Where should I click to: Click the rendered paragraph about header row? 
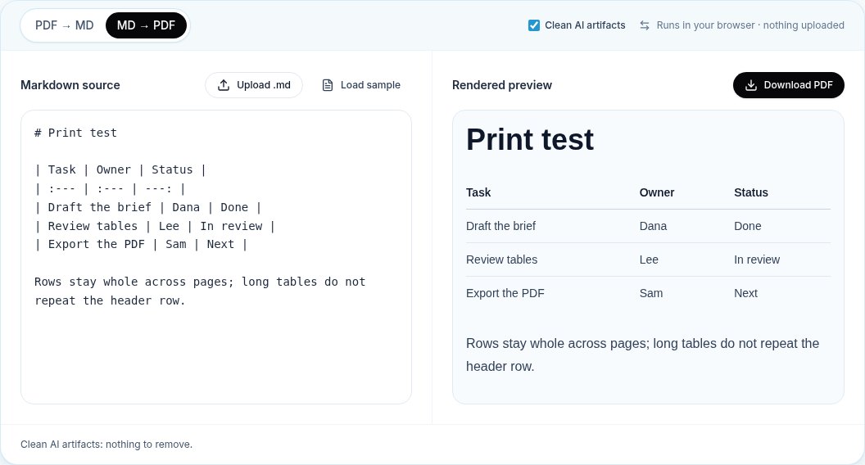coord(643,354)
